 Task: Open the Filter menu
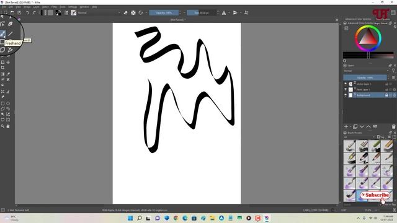coord(54,7)
